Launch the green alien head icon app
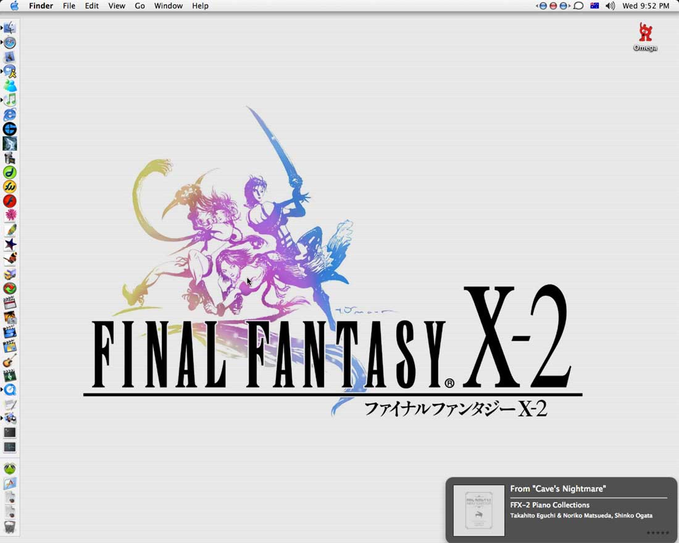This screenshot has height=543, width=679. pyautogui.click(x=9, y=468)
